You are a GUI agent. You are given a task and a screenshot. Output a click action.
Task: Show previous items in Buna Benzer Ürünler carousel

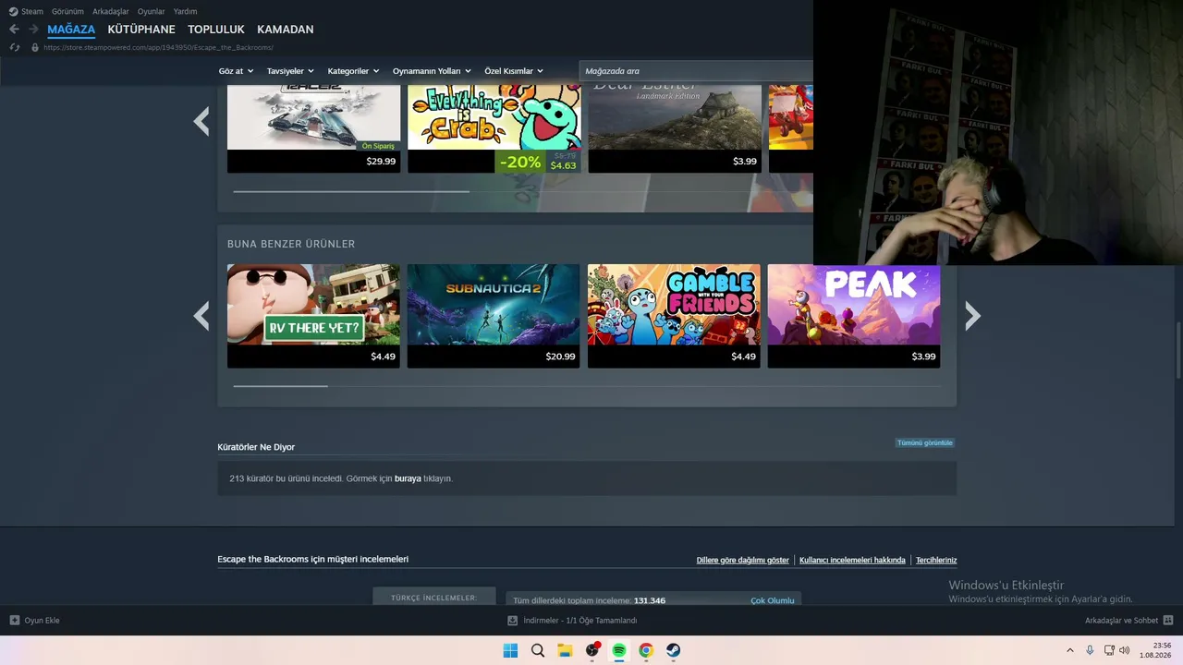(201, 316)
